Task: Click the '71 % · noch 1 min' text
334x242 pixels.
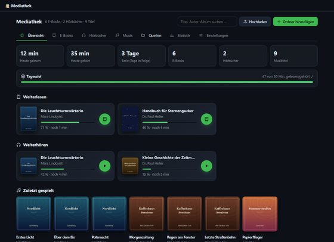Action: (54, 128)
